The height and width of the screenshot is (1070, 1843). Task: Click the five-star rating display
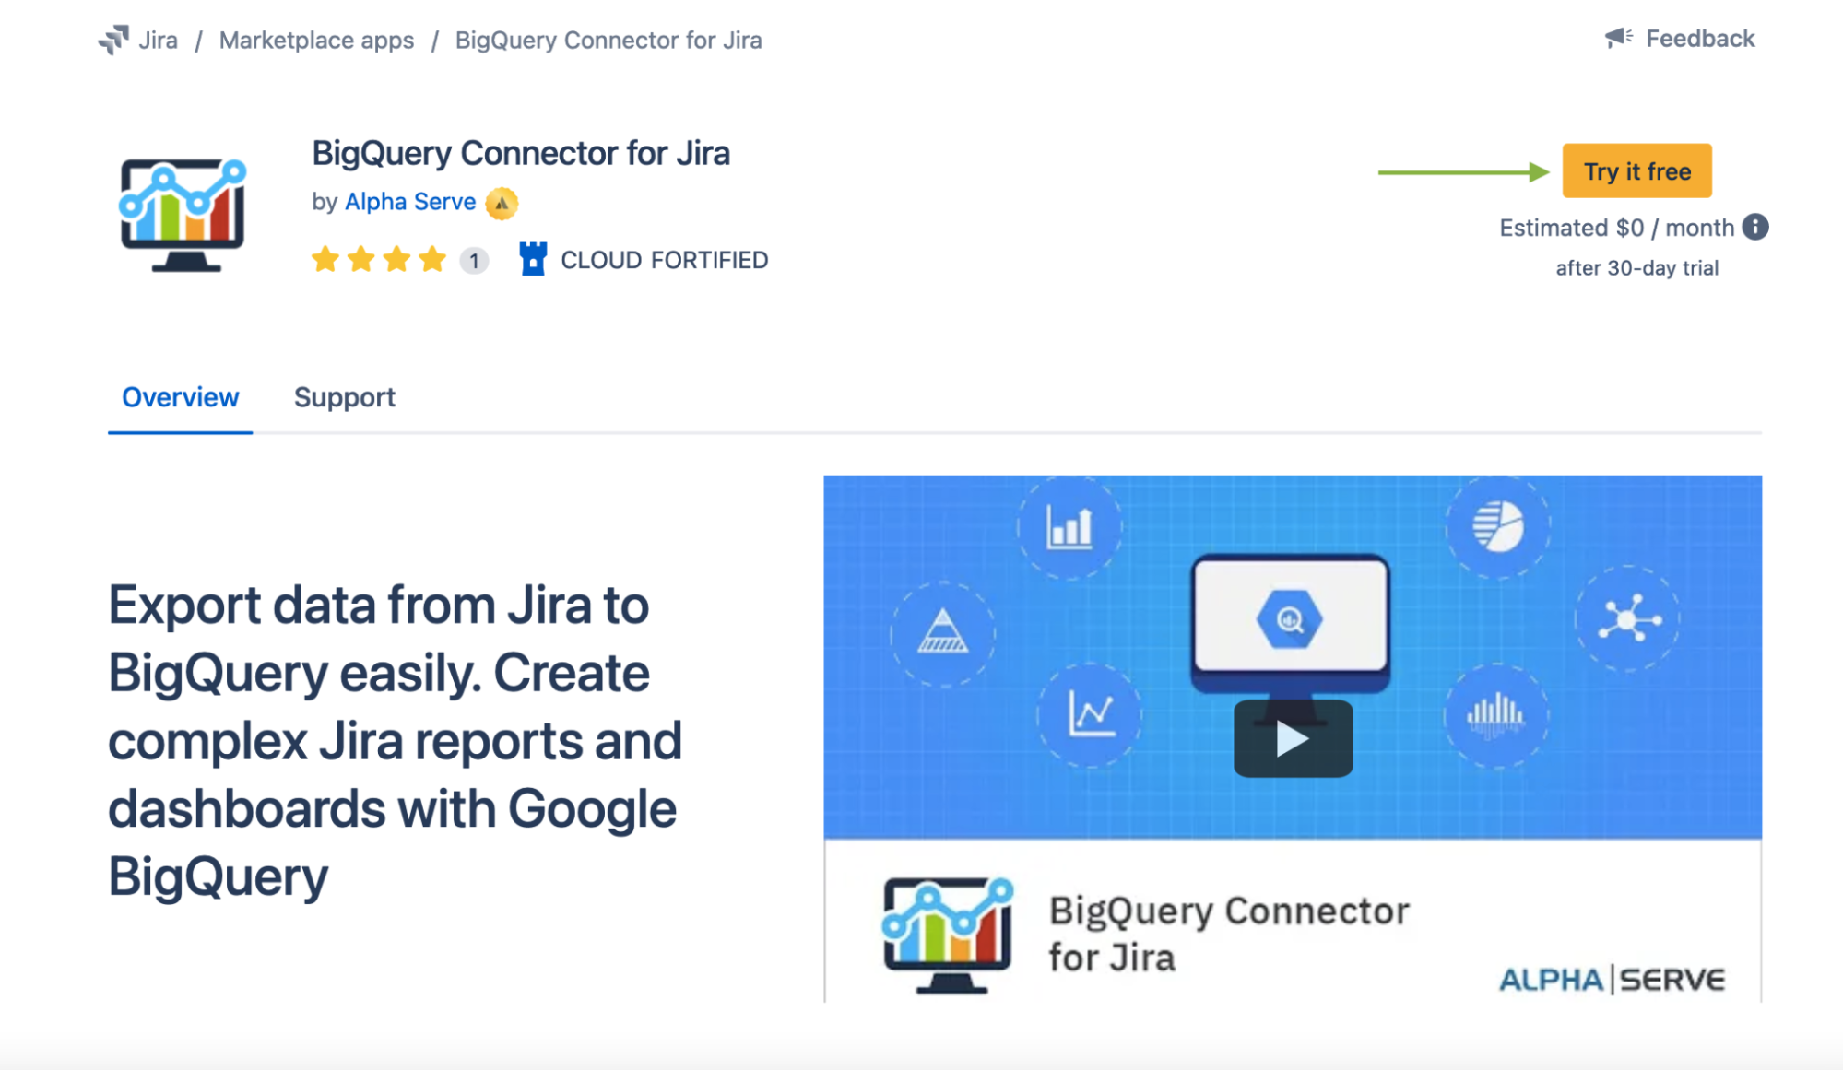(378, 260)
